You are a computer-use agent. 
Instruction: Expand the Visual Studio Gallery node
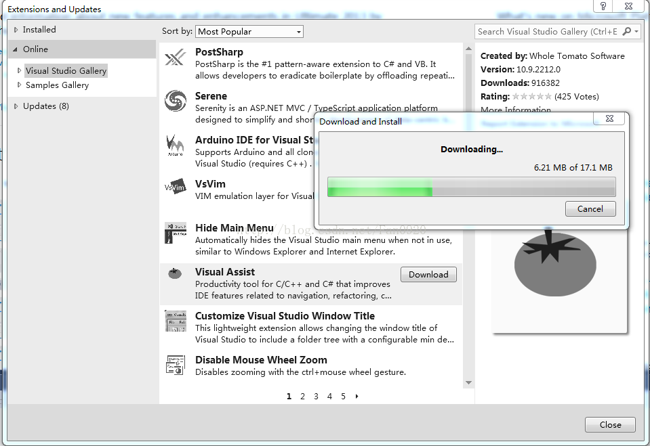pyautogui.click(x=19, y=70)
